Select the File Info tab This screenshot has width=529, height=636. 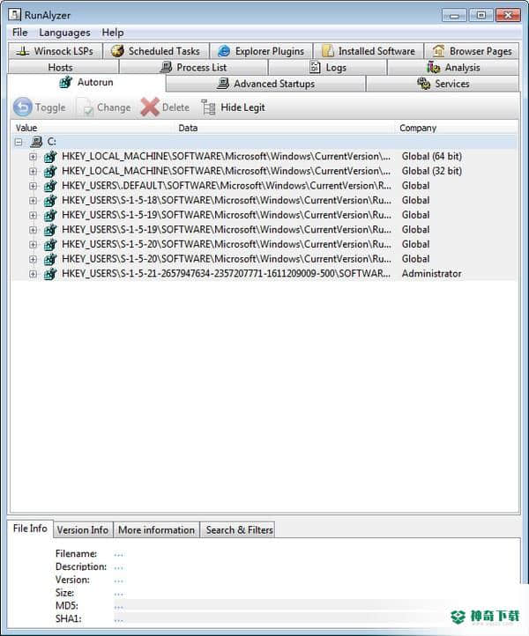tap(30, 529)
